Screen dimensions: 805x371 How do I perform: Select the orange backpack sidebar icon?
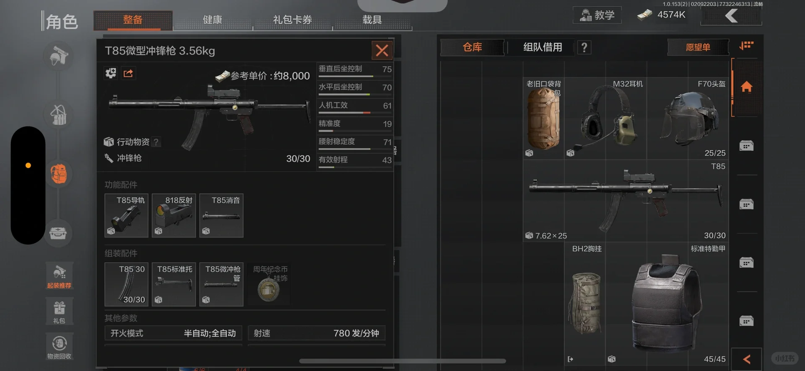coord(59,174)
